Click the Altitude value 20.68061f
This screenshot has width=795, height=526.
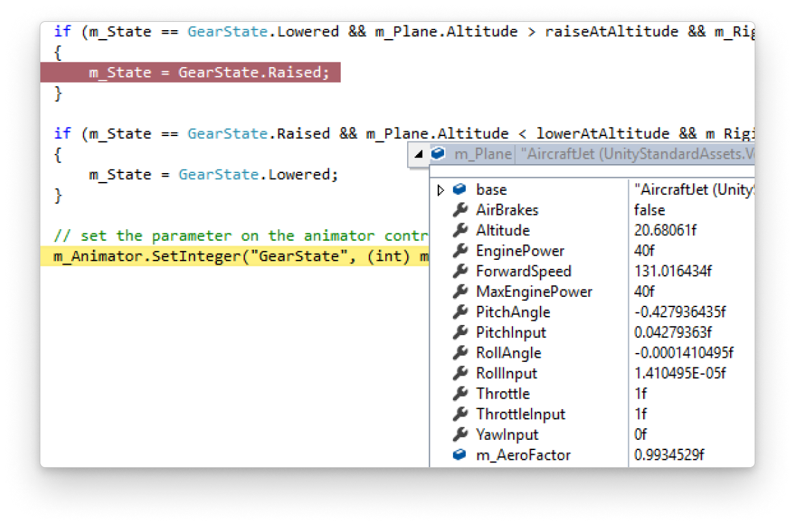point(665,231)
